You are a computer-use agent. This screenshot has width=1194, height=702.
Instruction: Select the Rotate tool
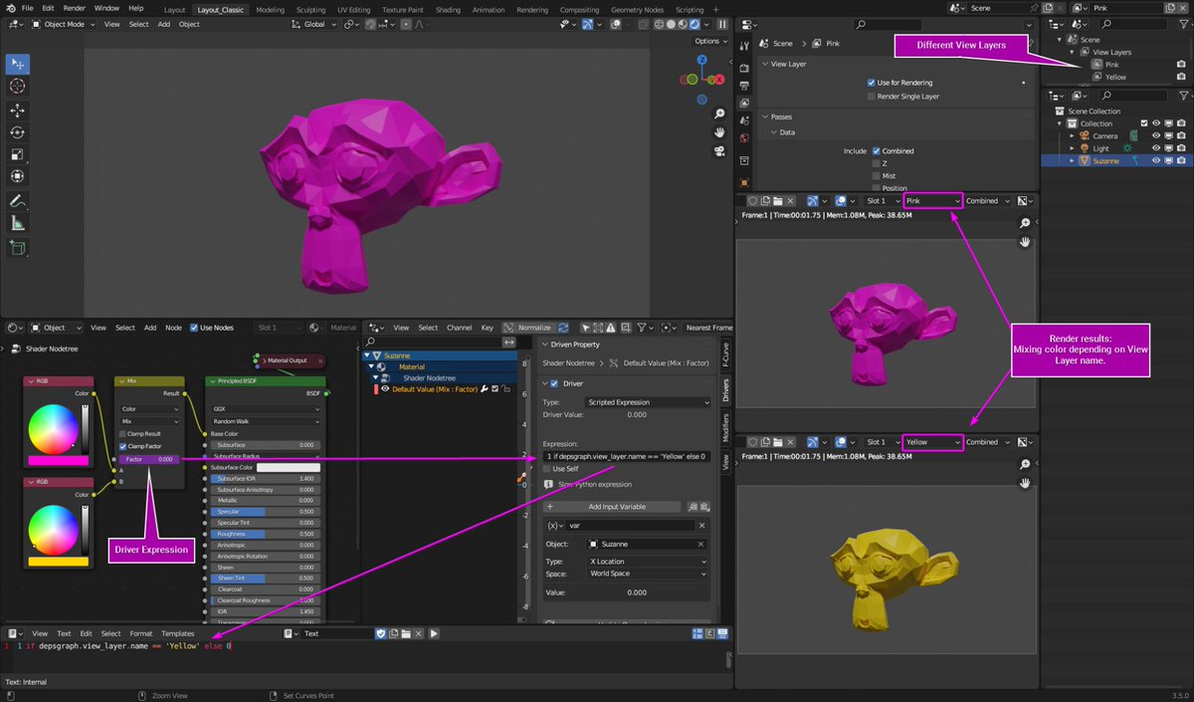17,132
